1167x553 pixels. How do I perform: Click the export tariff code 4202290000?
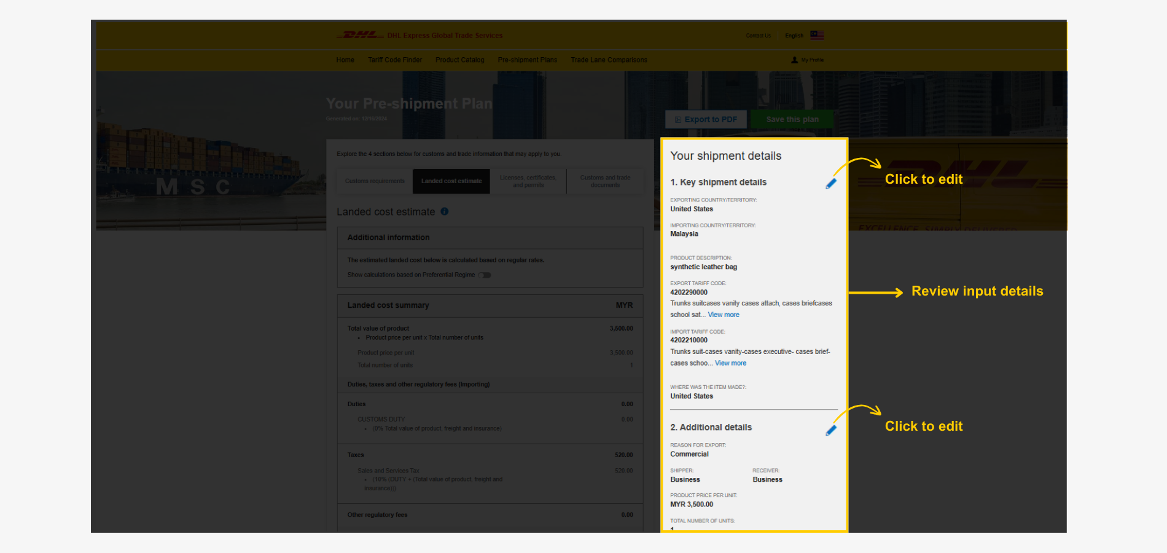click(x=689, y=292)
